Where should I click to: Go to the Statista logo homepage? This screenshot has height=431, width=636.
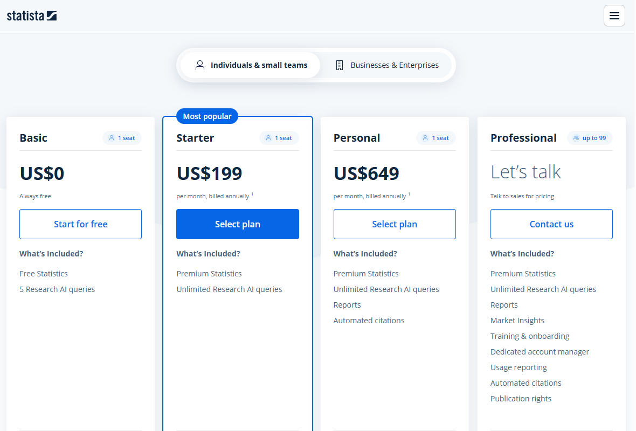[x=32, y=16]
